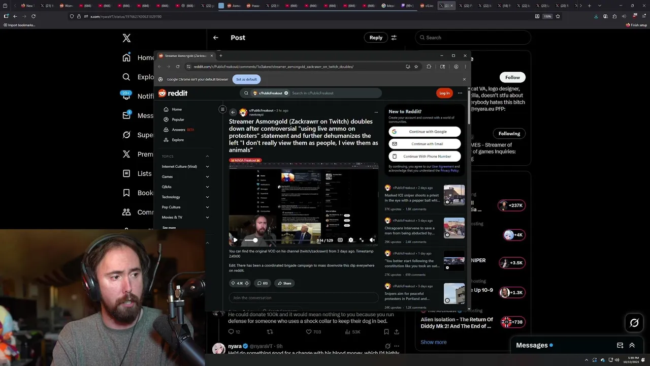Go back from the X Post view
This screenshot has height=366, width=650.
point(216,38)
